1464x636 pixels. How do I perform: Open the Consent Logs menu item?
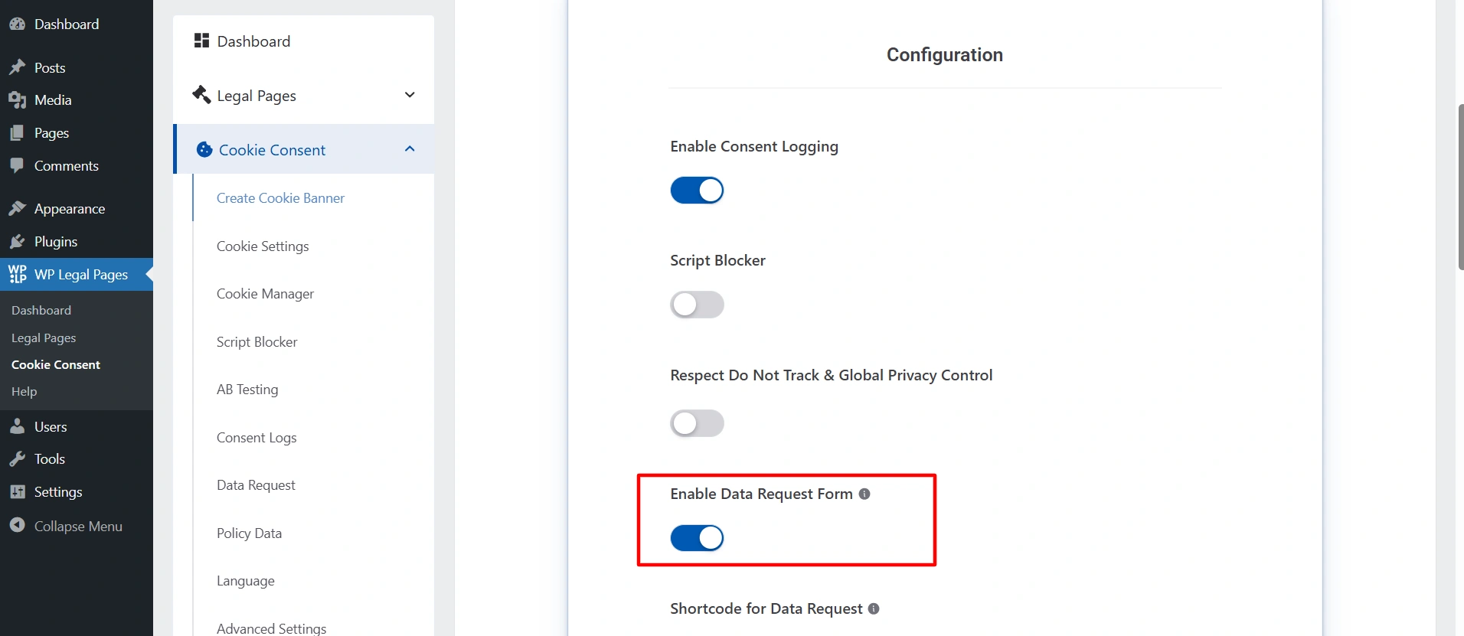pos(257,438)
